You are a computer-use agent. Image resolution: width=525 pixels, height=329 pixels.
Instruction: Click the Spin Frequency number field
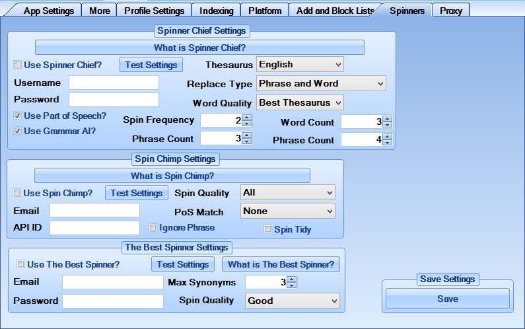pyautogui.click(x=221, y=120)
